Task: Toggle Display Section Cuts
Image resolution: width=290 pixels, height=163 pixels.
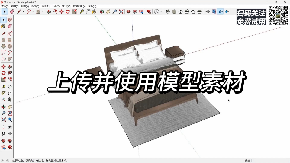Action: click(x=221, y=12)
